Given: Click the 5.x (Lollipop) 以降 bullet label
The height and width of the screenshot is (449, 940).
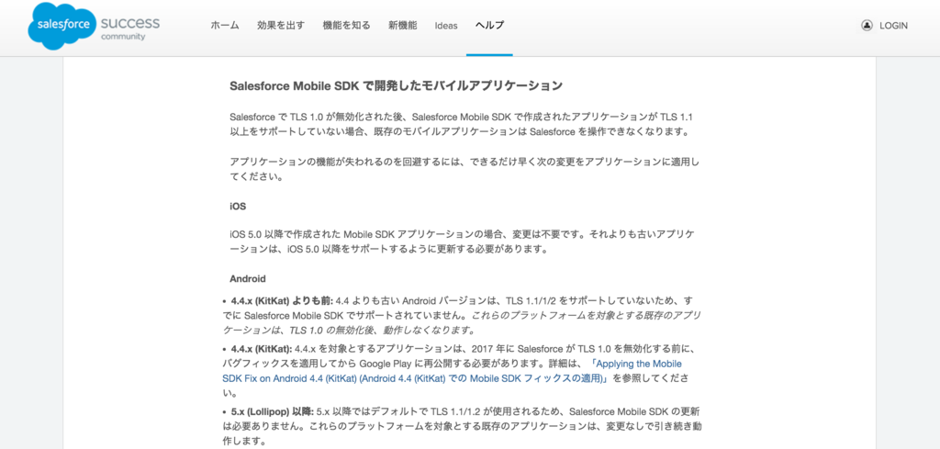Looking at the screenshot, I should click(272, 411).
